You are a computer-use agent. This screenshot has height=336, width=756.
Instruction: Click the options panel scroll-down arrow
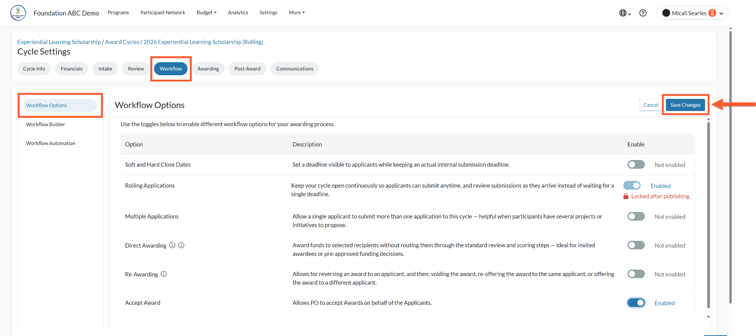708,317
